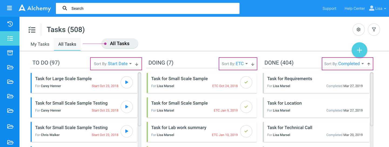
Task: Open the History clock icon in sidebar
Action: 10,24
